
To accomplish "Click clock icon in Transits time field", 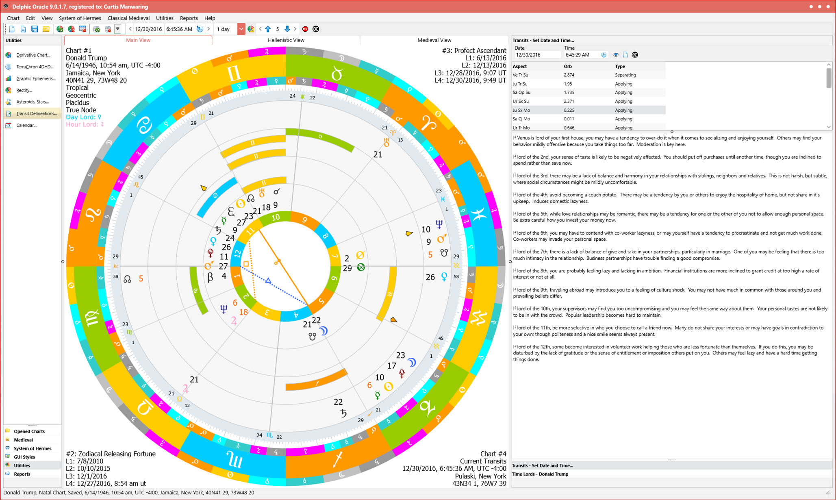I will tap(604, 55).
